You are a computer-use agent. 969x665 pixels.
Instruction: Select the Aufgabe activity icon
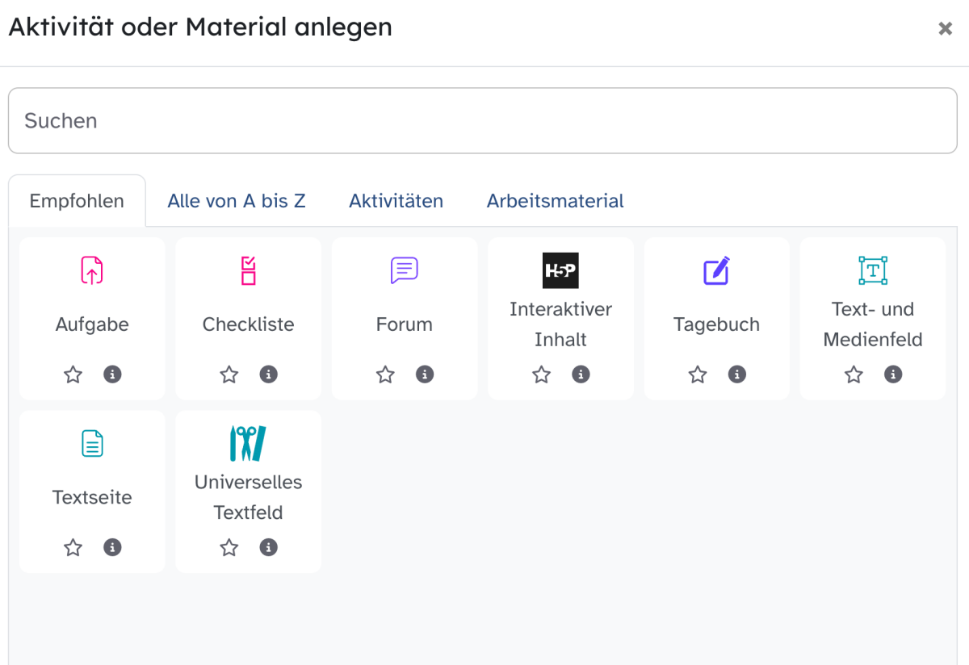[92, 270]
